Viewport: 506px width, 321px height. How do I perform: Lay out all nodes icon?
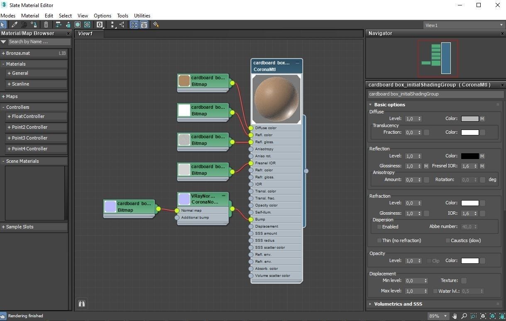112,25
